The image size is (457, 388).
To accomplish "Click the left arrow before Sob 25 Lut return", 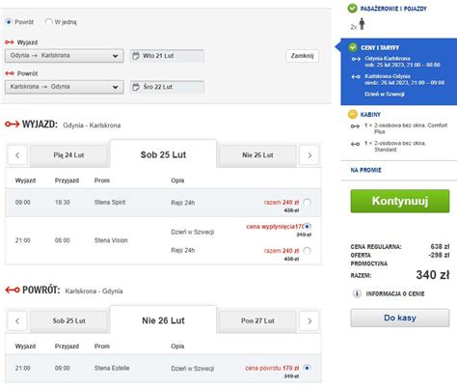I will (17, 320).
